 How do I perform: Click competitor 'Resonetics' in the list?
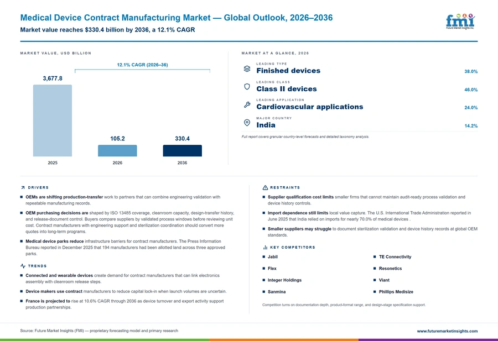pos(390,269)
